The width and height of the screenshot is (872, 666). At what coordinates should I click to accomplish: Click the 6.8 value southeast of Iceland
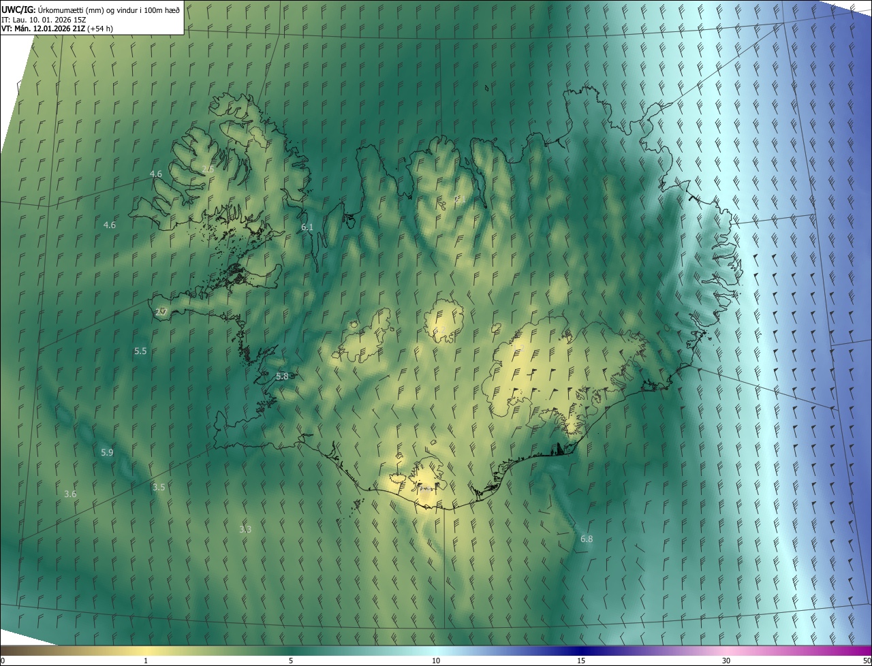tap(587, 539)
